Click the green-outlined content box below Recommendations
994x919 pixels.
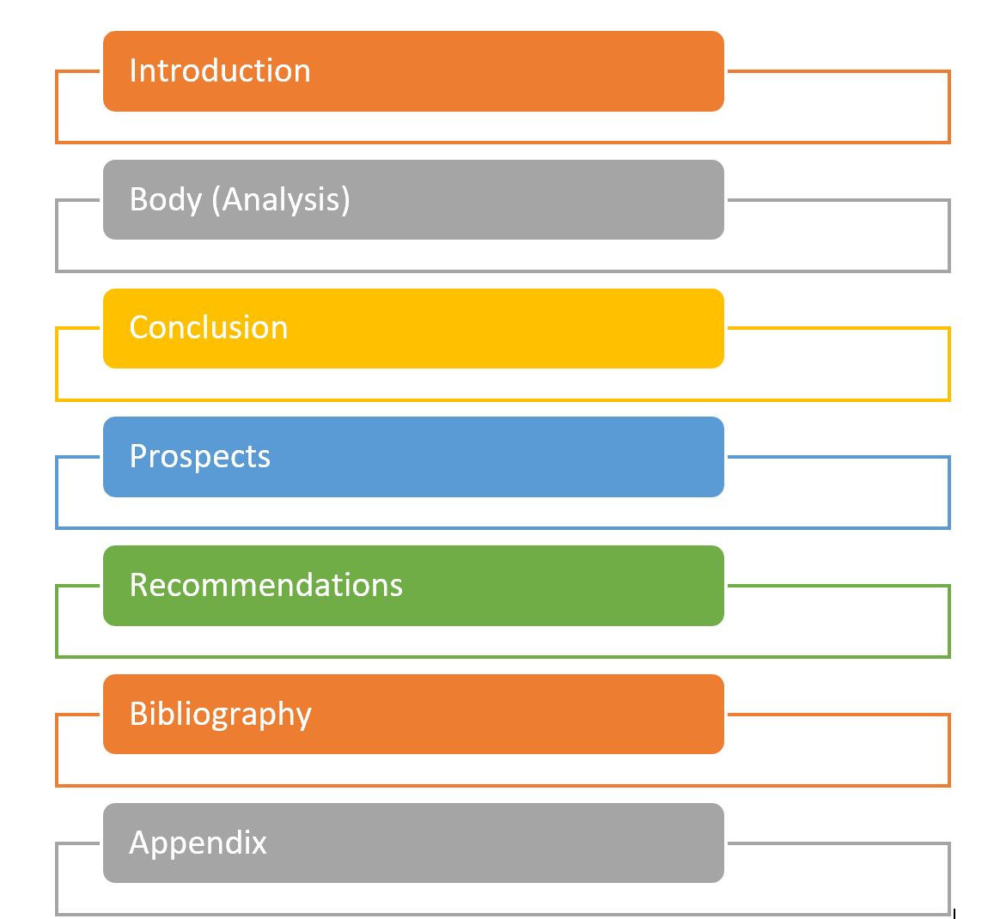point(503,642)
